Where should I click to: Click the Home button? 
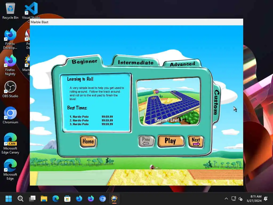tap(88, 141)
